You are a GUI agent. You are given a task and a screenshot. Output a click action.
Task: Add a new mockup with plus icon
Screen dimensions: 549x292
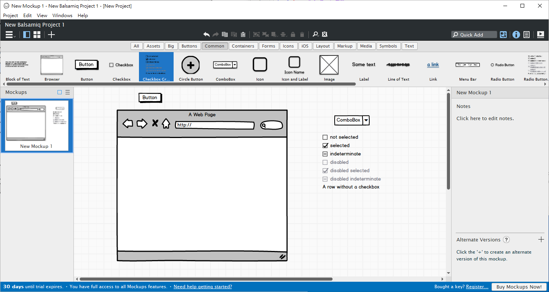[x=51, y=35]
